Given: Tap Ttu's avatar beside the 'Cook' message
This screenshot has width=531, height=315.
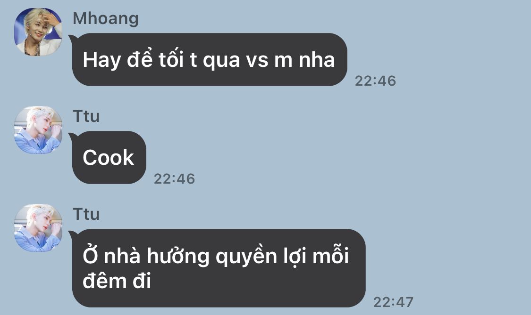Looking at the screenshot, I should coord(38,130).
